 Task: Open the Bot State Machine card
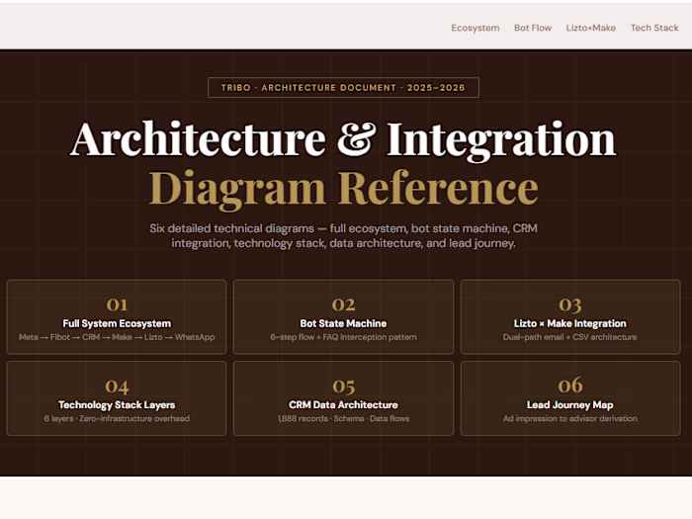343,317
